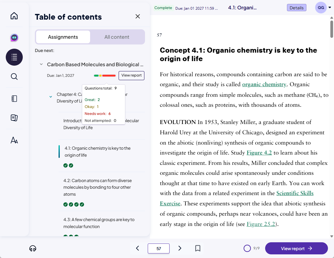Open the organic chemistry link

pyautogui.click(x=264, y=84)
